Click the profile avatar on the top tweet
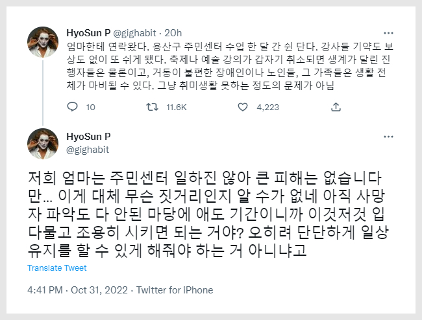 43,43
